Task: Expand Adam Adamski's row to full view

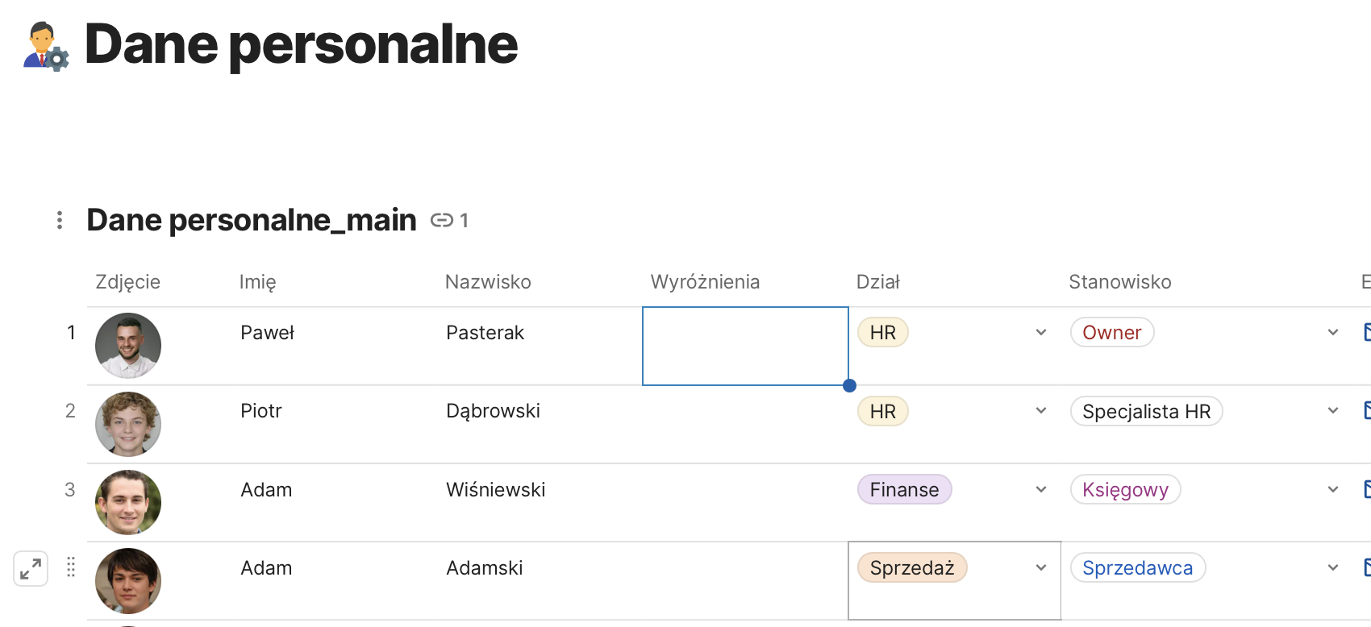Action: point(31,569)
